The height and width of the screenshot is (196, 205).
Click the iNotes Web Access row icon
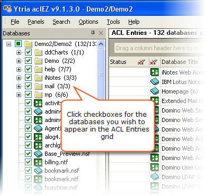click(x=155, y=72)
